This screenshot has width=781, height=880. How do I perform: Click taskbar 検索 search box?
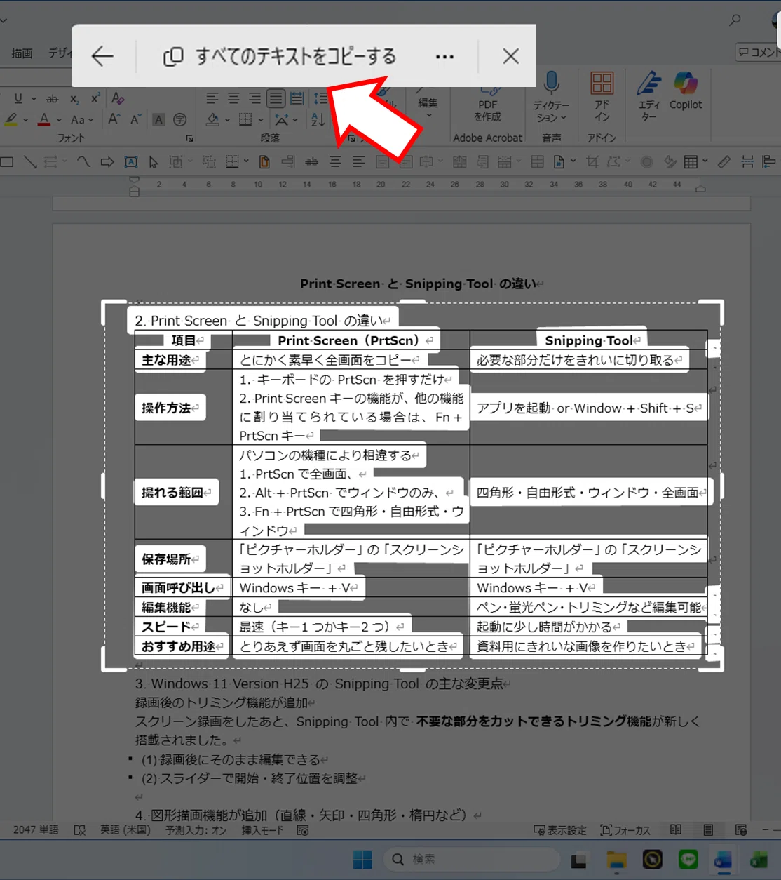(472, 859)
